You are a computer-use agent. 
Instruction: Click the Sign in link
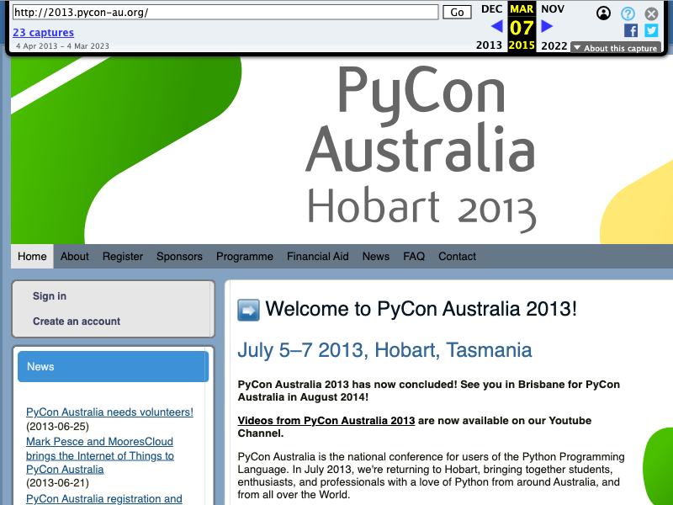point(50,296)
